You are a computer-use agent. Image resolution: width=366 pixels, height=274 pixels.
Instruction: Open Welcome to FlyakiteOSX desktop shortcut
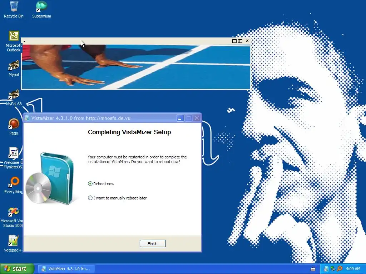[x=13, y=158]
